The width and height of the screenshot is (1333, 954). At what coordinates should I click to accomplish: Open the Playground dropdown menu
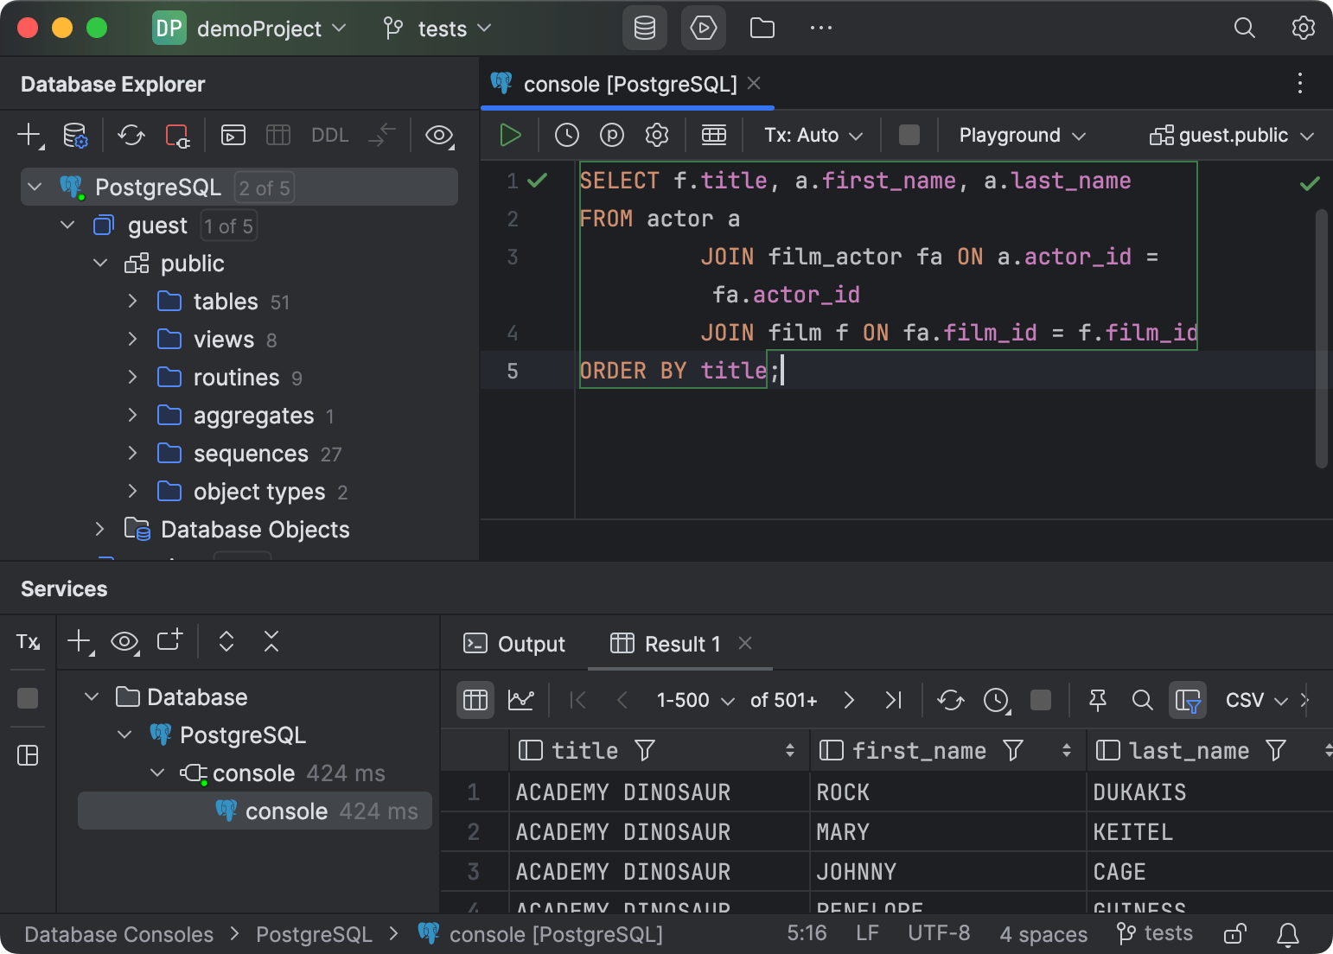pos(1020,135)
